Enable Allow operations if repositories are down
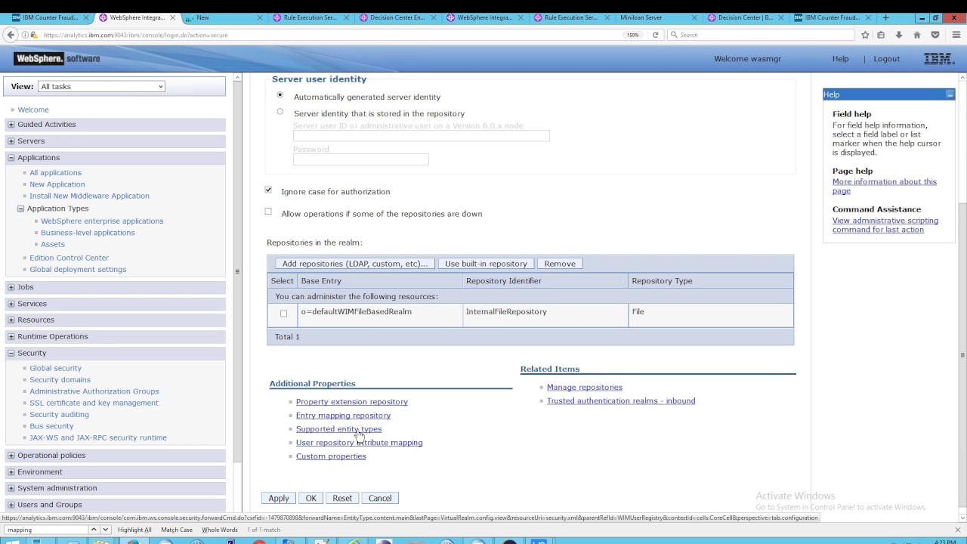This screenshot has height=544, width=967. coord(268,212)
